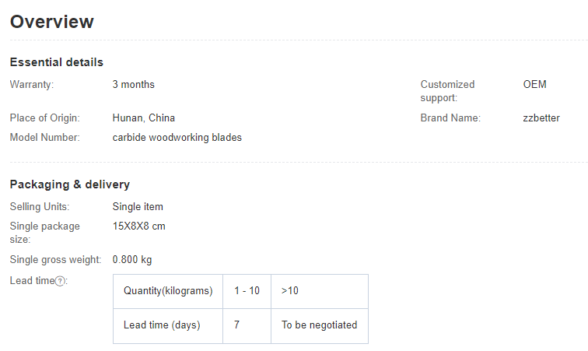Select the Packaging & delivery heading
The height and width of the screenshot is (351, 588).
pos(69,184)
